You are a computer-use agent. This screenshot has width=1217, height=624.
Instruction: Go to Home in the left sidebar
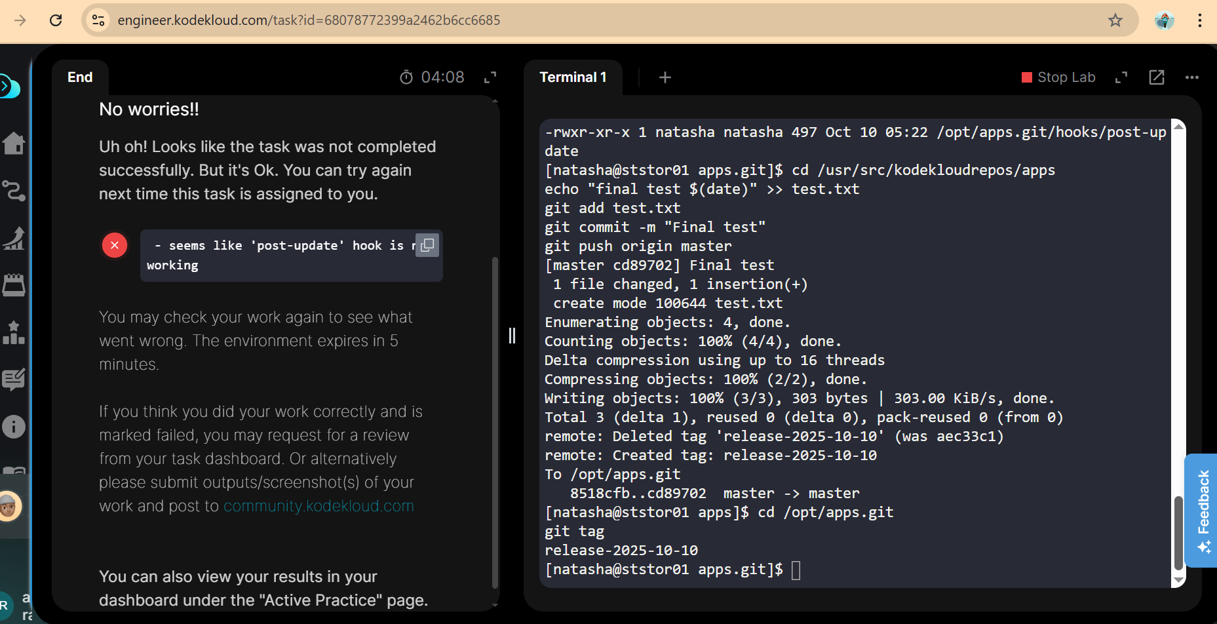point(13,143)
